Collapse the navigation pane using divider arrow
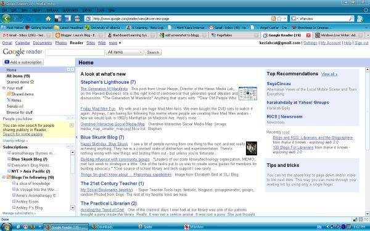370x231 pixels. tap(76, 137)
